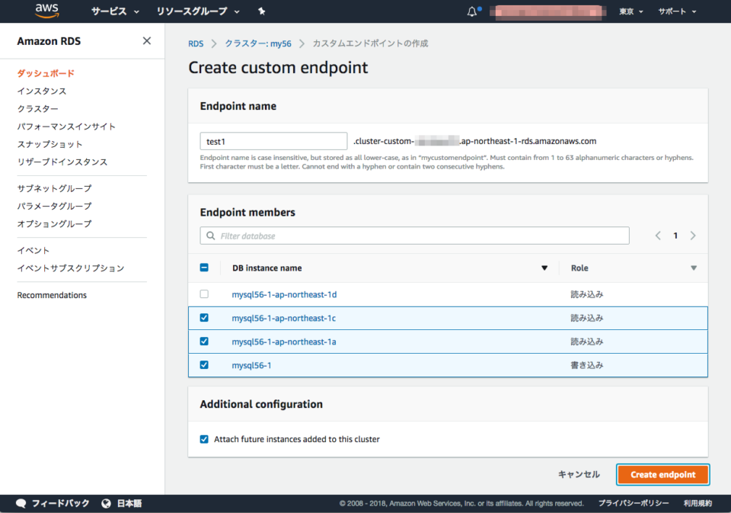Click the DB instance name column header
Image resolution: width=731 pixels, height=513 pixels.
point(267,268)
